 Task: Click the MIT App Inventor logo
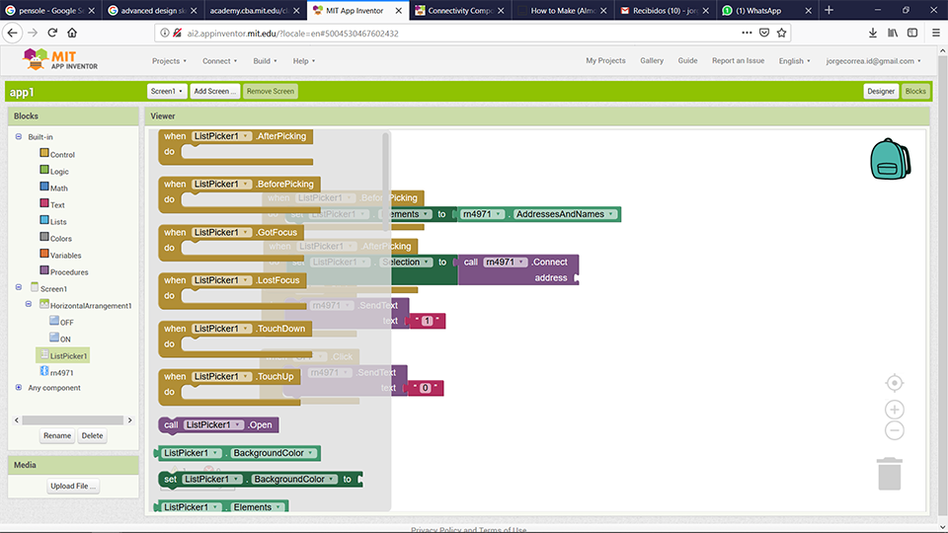pos(60,60)
